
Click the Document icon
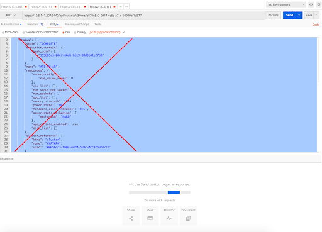[x=188, y=218]
